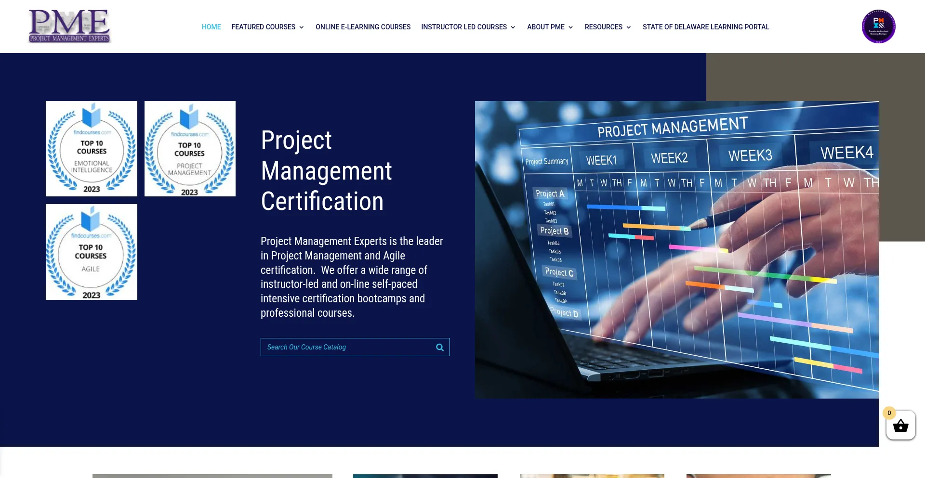Expand the Featured Courses chevron
Viewport: 925px width, 478px height.
click(x=302, y=27)
